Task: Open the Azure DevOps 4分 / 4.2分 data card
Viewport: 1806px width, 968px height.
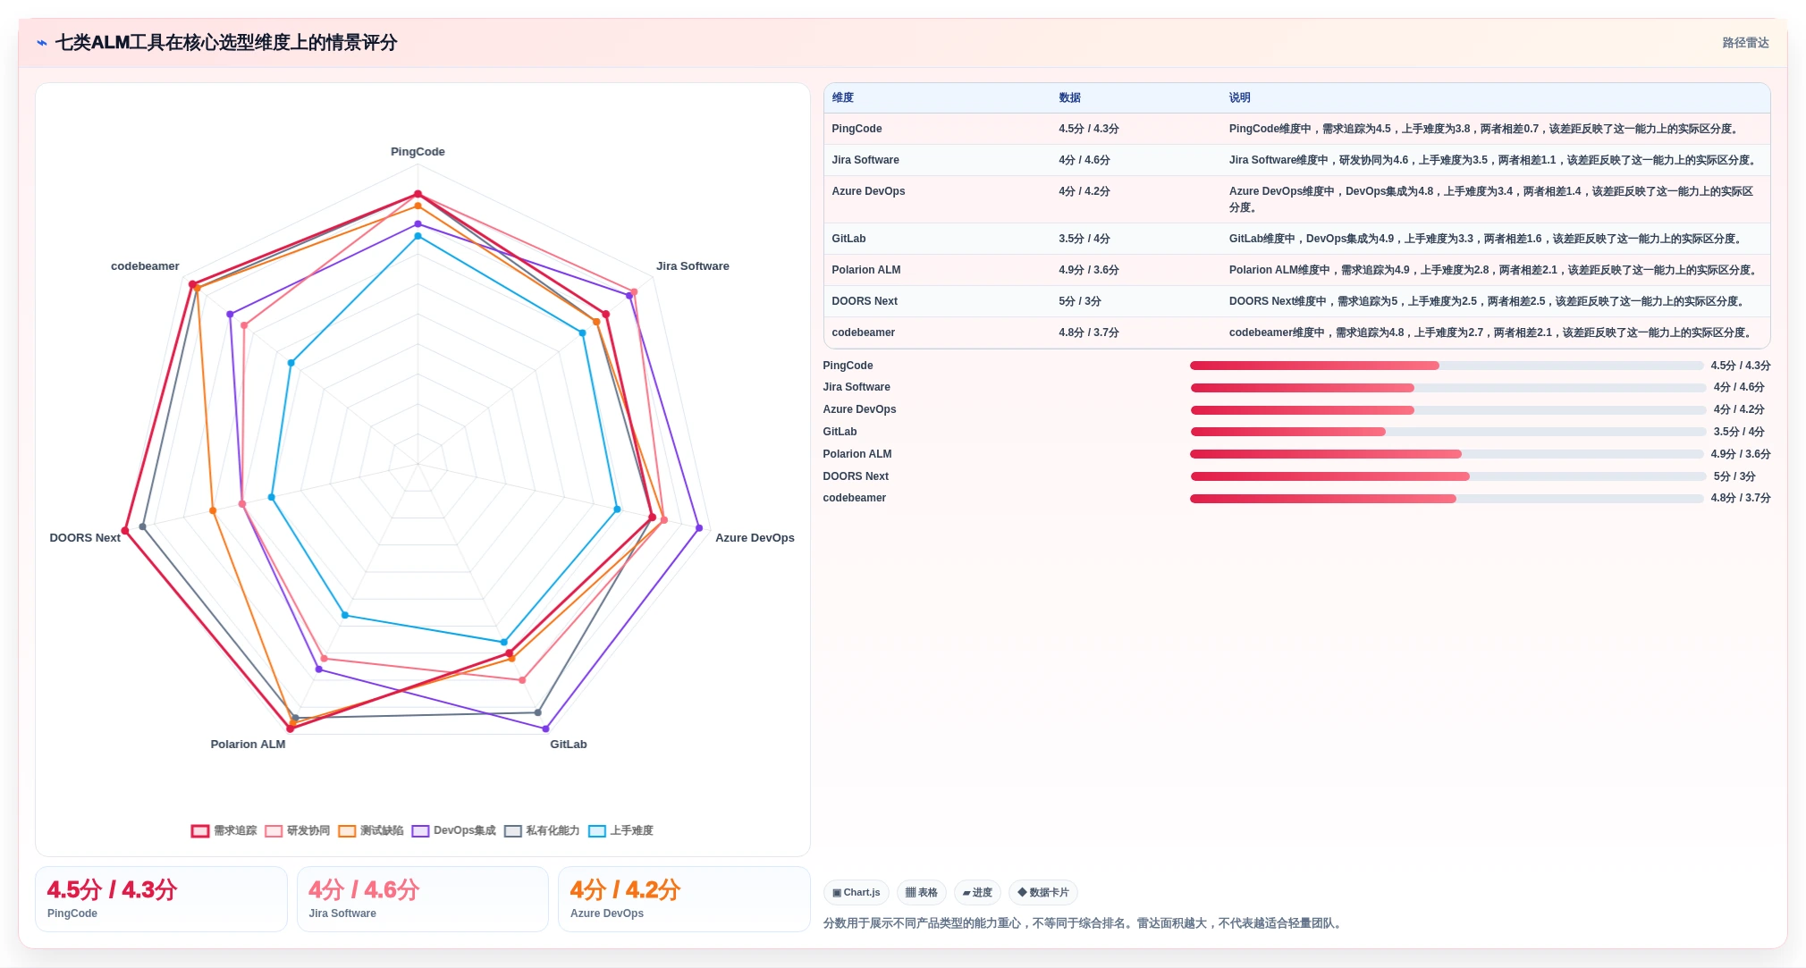Action: tap(684, 899)
